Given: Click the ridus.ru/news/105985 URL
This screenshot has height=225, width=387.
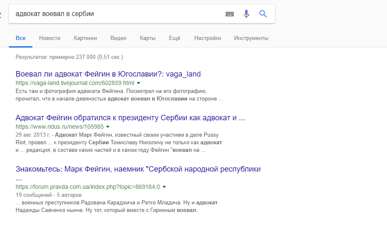Looking at the screenshot, I should pos(59,127).
